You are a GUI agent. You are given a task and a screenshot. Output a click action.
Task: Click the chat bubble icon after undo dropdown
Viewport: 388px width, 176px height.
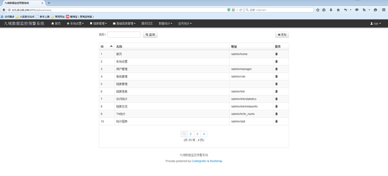357,10
